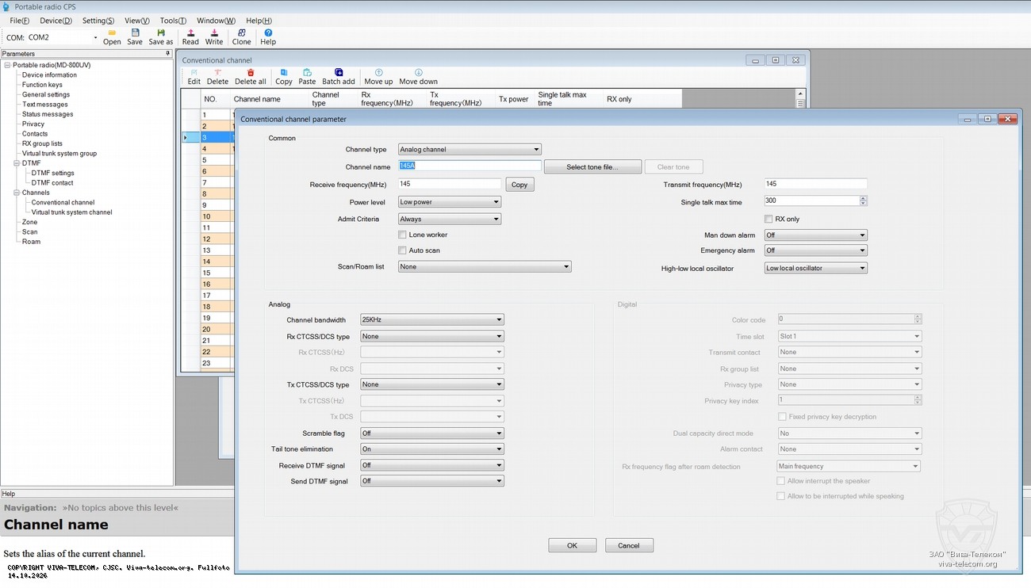Collapse the DTMF tree node
1031x588 pixels.
click(x=17, y=163)
